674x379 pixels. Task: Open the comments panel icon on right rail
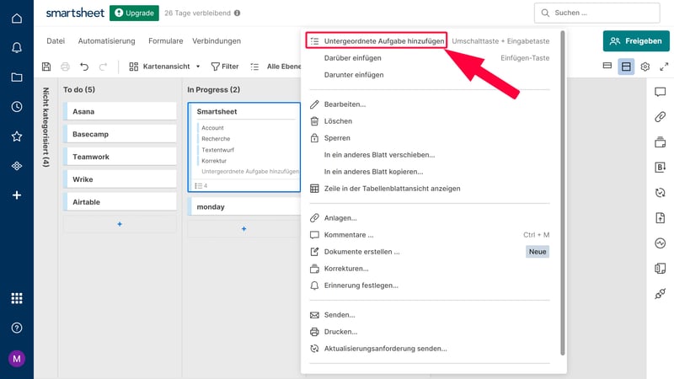click(x=660, y=92)
